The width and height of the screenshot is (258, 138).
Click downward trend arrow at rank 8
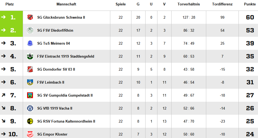[x=3, y=108]
